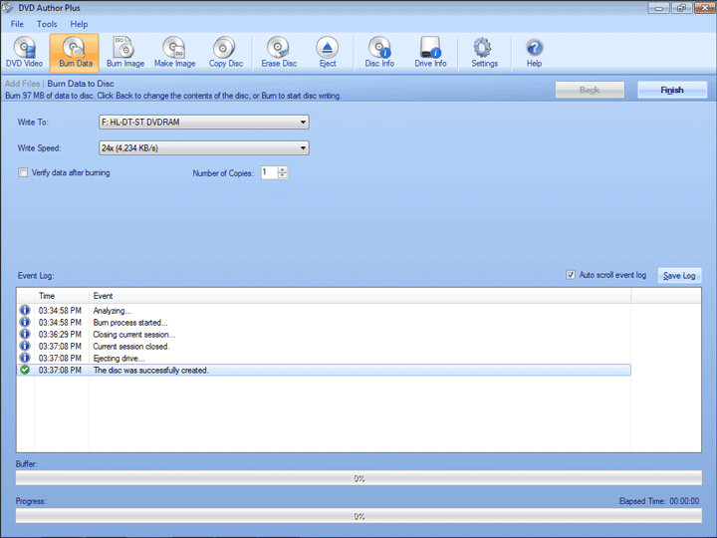Uncheck Auto scroll event log
Screen dimensions: 717x538
(571, 275)
